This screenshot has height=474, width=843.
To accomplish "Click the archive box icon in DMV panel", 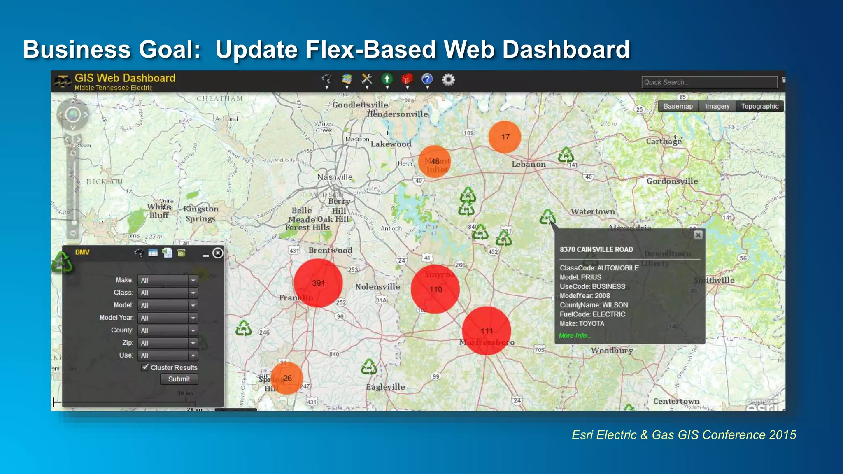I will [182, 253].
